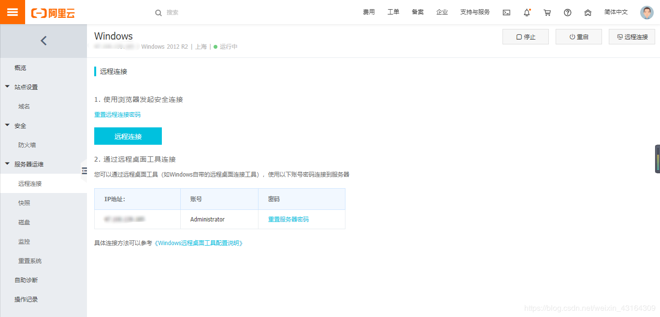Open the CloudShell terminal icon
The image size is (660, 317).
(506, 12)
